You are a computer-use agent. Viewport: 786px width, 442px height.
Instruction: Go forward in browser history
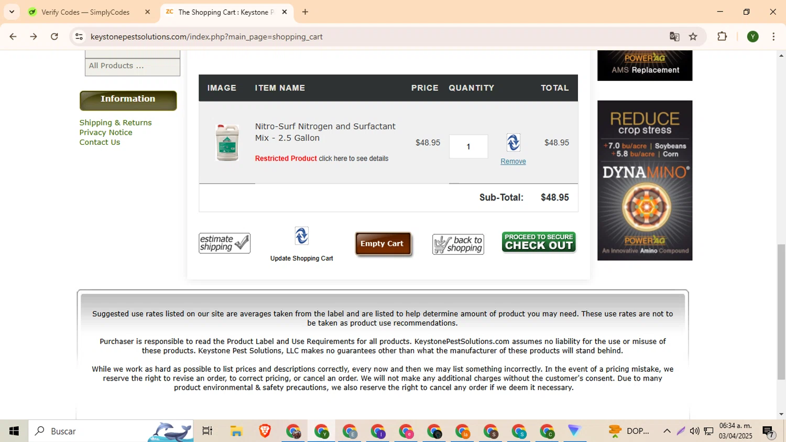click(34, 37)
